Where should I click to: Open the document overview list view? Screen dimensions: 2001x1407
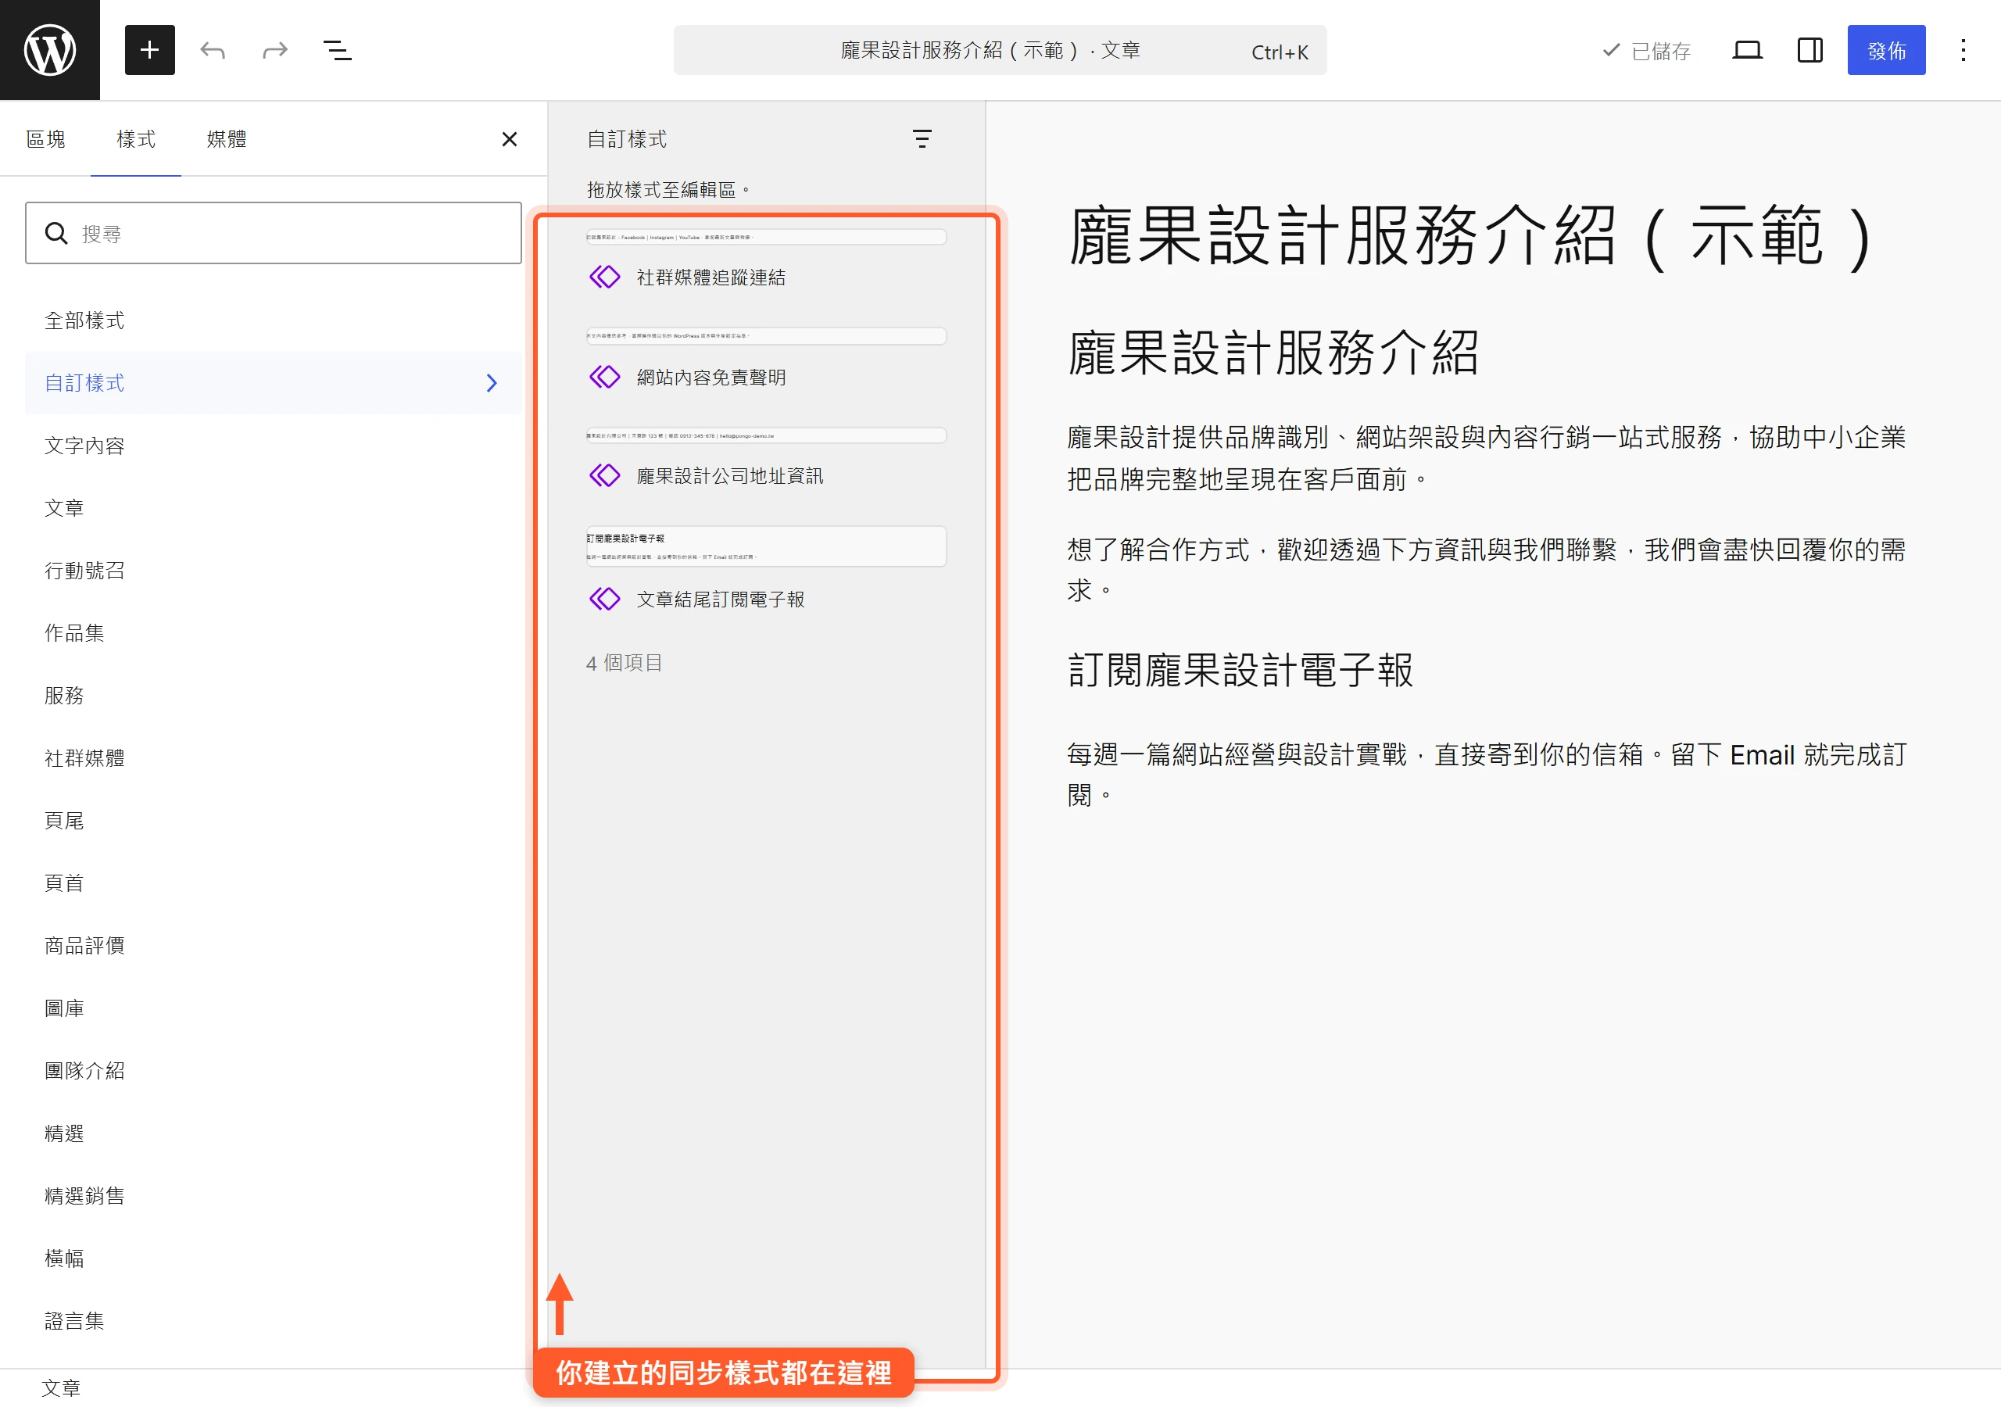tap(338, 51)
